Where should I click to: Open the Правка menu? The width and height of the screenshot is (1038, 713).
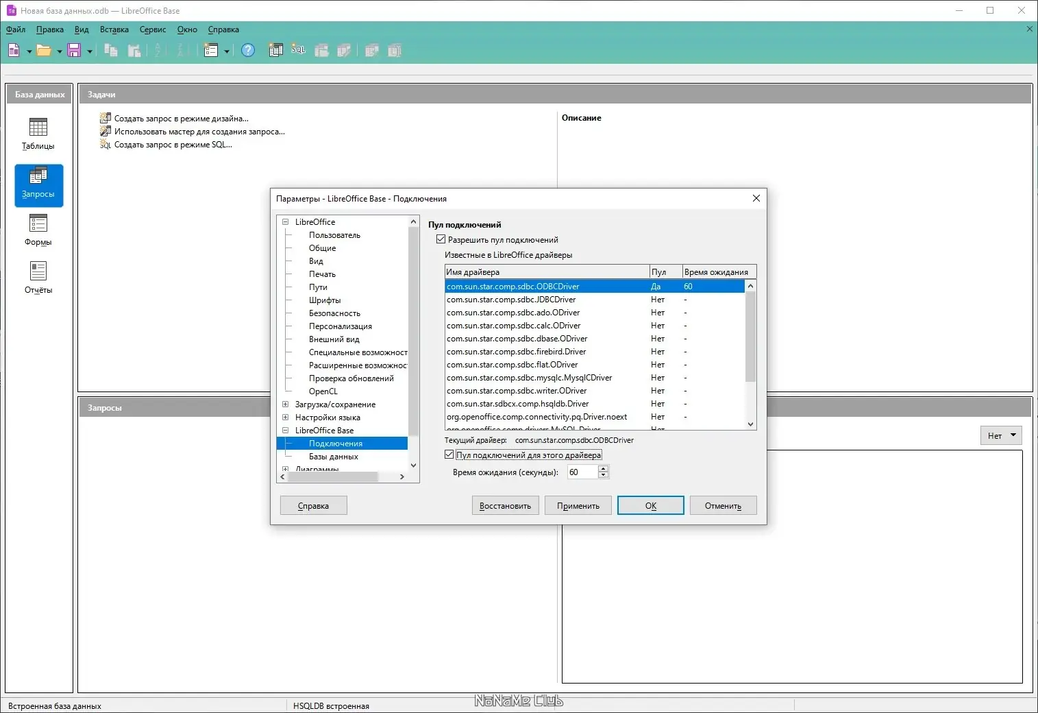point(50,29)
